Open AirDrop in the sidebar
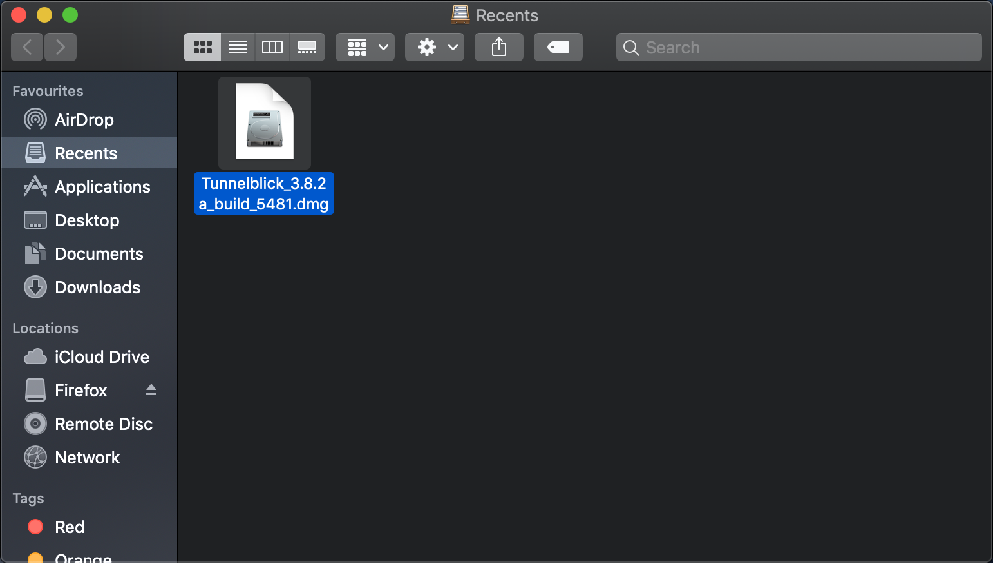 click(89, 120)
